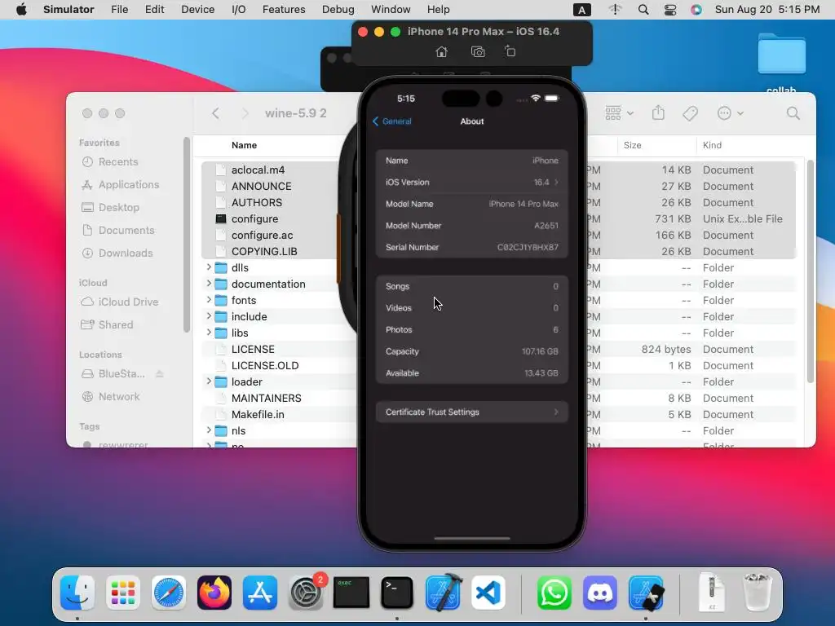Expand the dlls folder
Image resolution: width=835 pixels, height=626 pixels.
209,267
